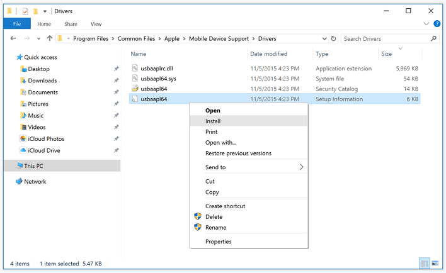Click the File tab button
The width and height of the screenshot is (446, 273).
(x=17, y=24)
